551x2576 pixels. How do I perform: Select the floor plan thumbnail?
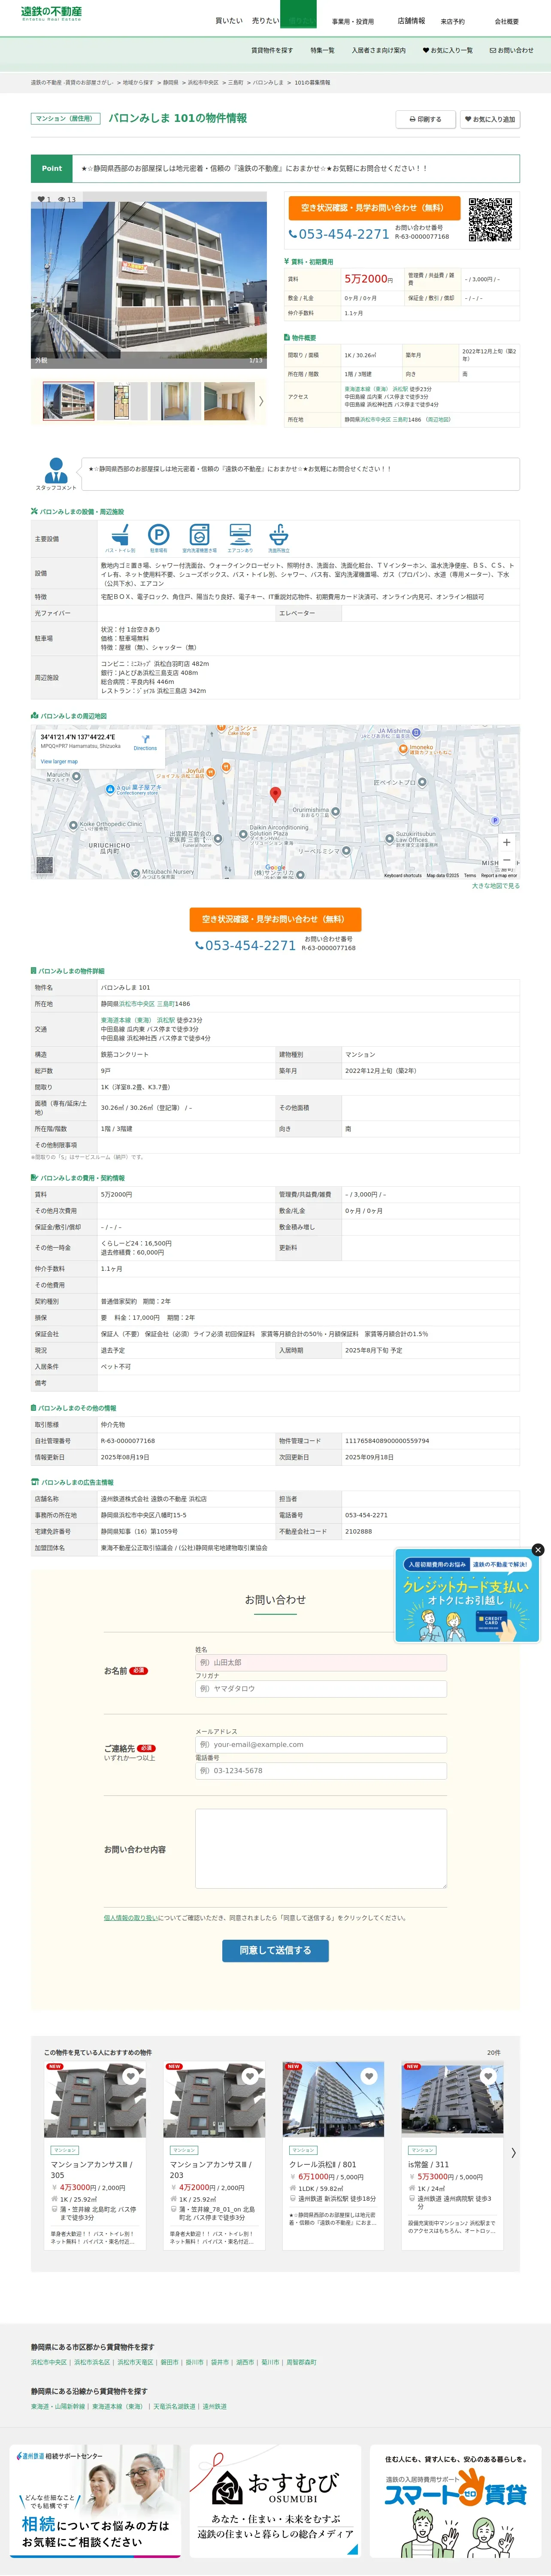click(122, 401)
